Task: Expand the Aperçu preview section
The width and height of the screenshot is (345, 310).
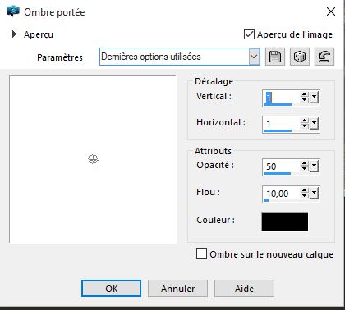Action: tap(14, 34)
